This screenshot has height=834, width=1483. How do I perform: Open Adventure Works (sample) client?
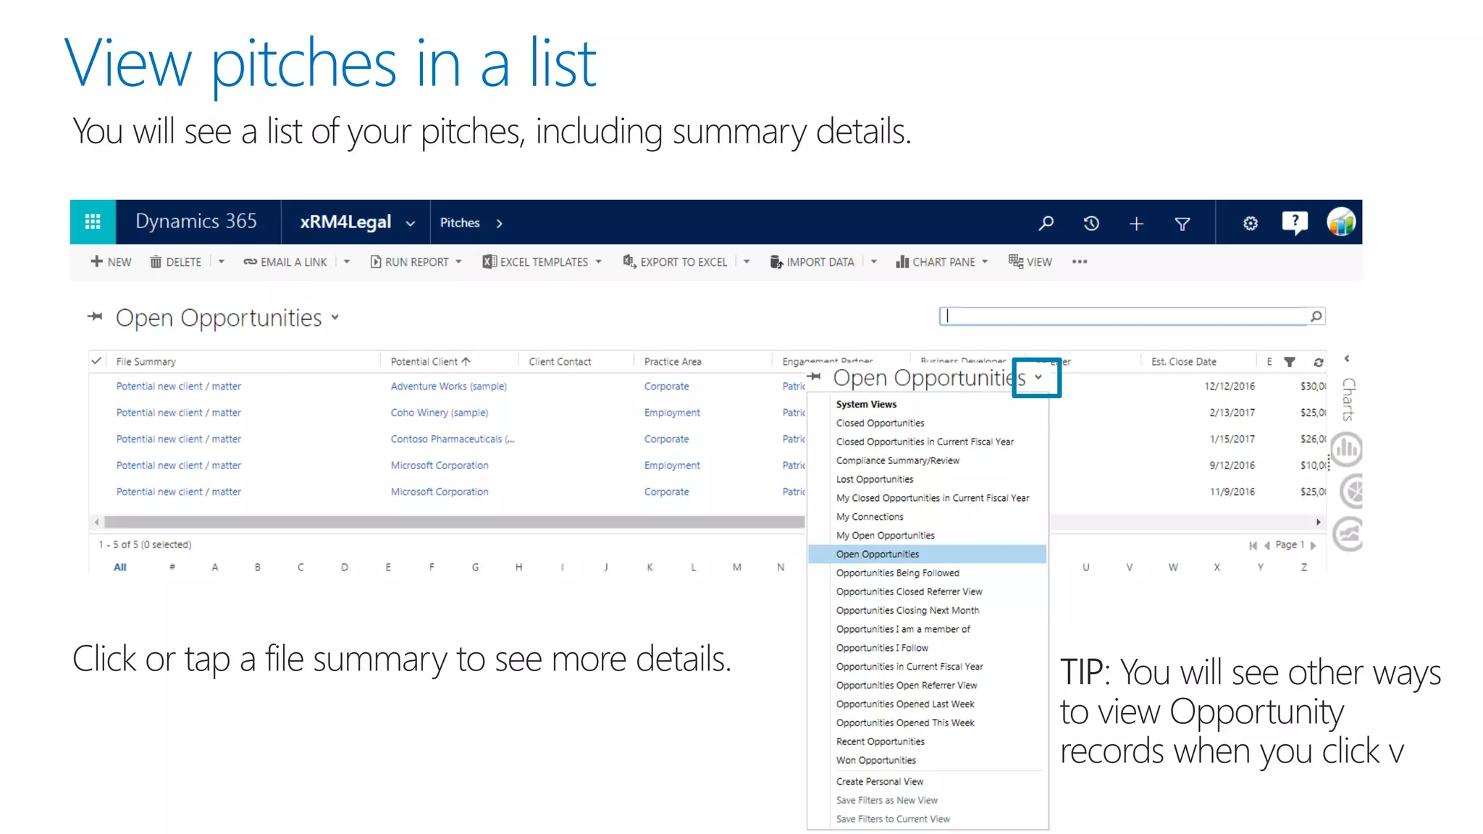(449, 387)
